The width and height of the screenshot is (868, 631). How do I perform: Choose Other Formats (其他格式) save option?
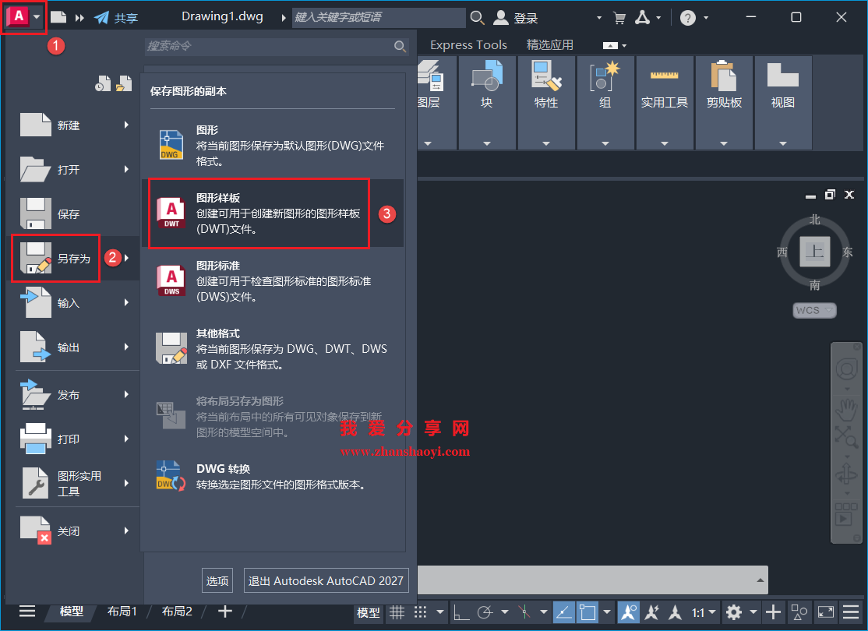(273, 349)
